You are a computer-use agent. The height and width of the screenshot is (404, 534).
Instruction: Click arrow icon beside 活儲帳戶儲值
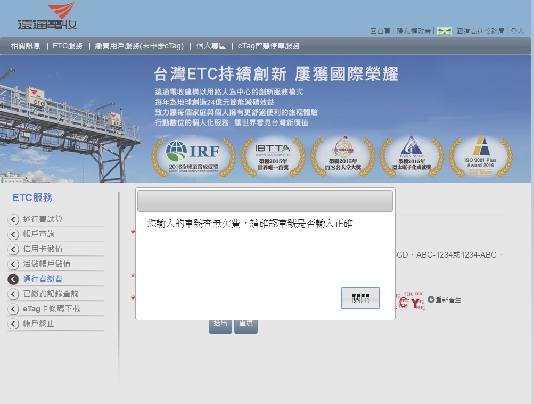(13, 265)
